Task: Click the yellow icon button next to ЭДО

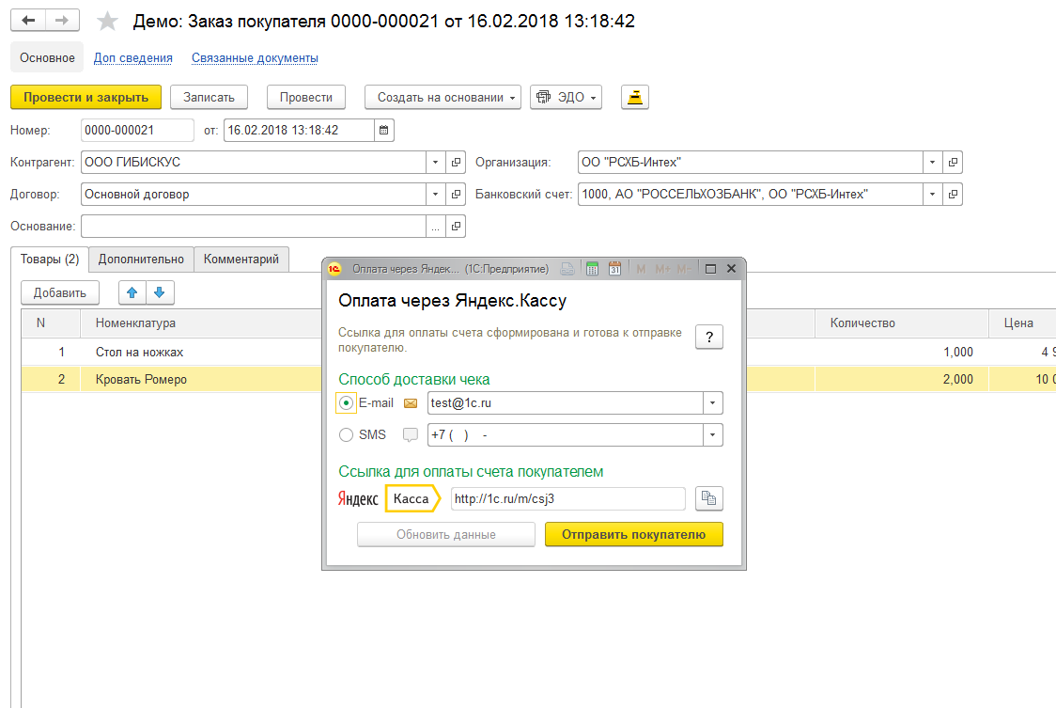Action: [x=634, y=97]
